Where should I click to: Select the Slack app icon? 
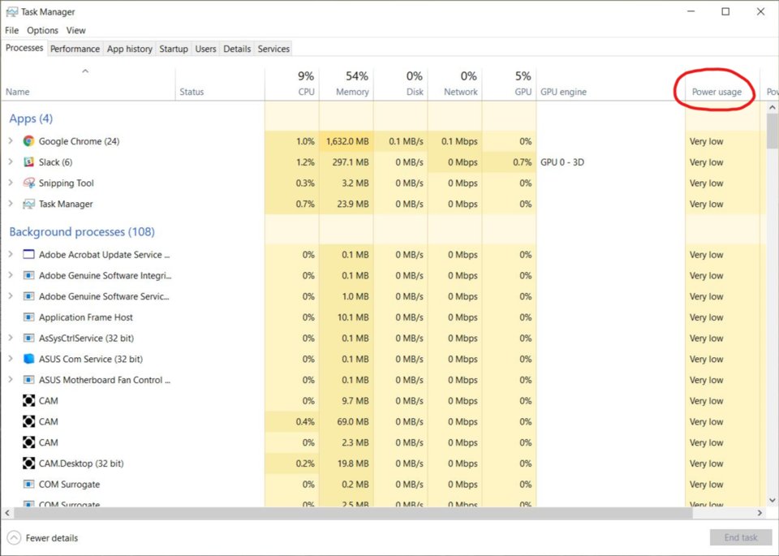point(29,162)
